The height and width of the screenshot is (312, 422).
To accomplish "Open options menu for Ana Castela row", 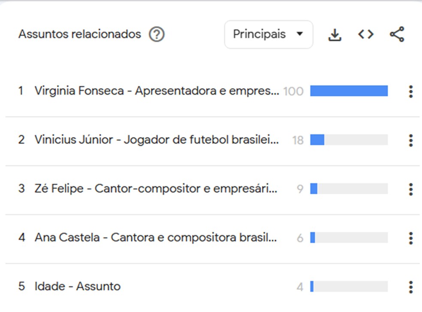I will click(x=410, y=237).
